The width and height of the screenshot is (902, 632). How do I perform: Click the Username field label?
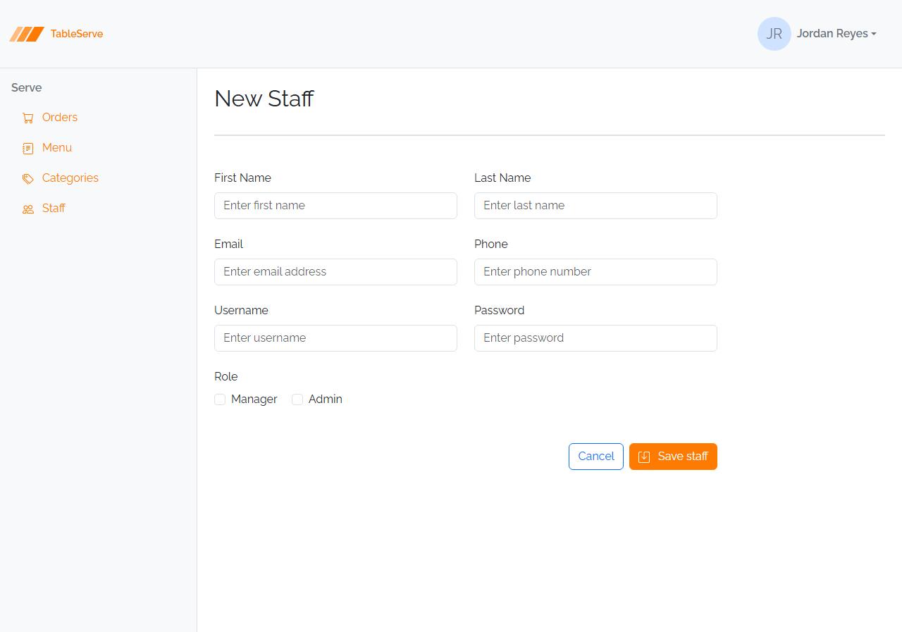241,311
